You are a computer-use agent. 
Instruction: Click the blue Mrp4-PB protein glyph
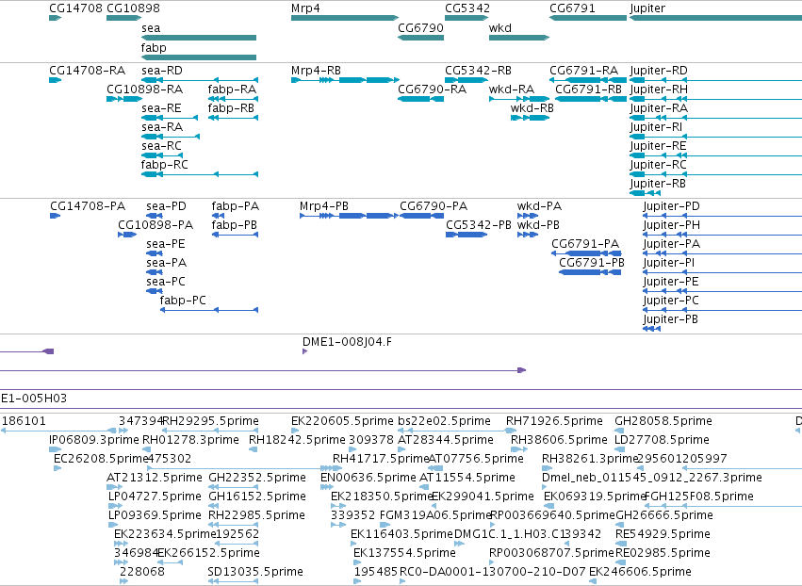point(349,216)
